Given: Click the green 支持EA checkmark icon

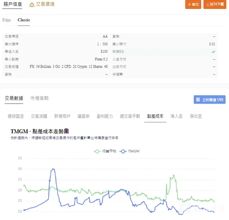Looking at the screenshot, I should 214,51.
